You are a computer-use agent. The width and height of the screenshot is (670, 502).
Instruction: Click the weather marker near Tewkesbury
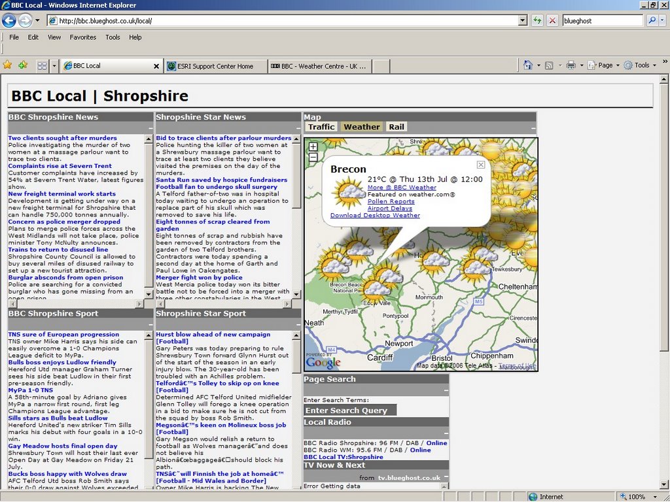pyautogui.click(x=475, y=269)
